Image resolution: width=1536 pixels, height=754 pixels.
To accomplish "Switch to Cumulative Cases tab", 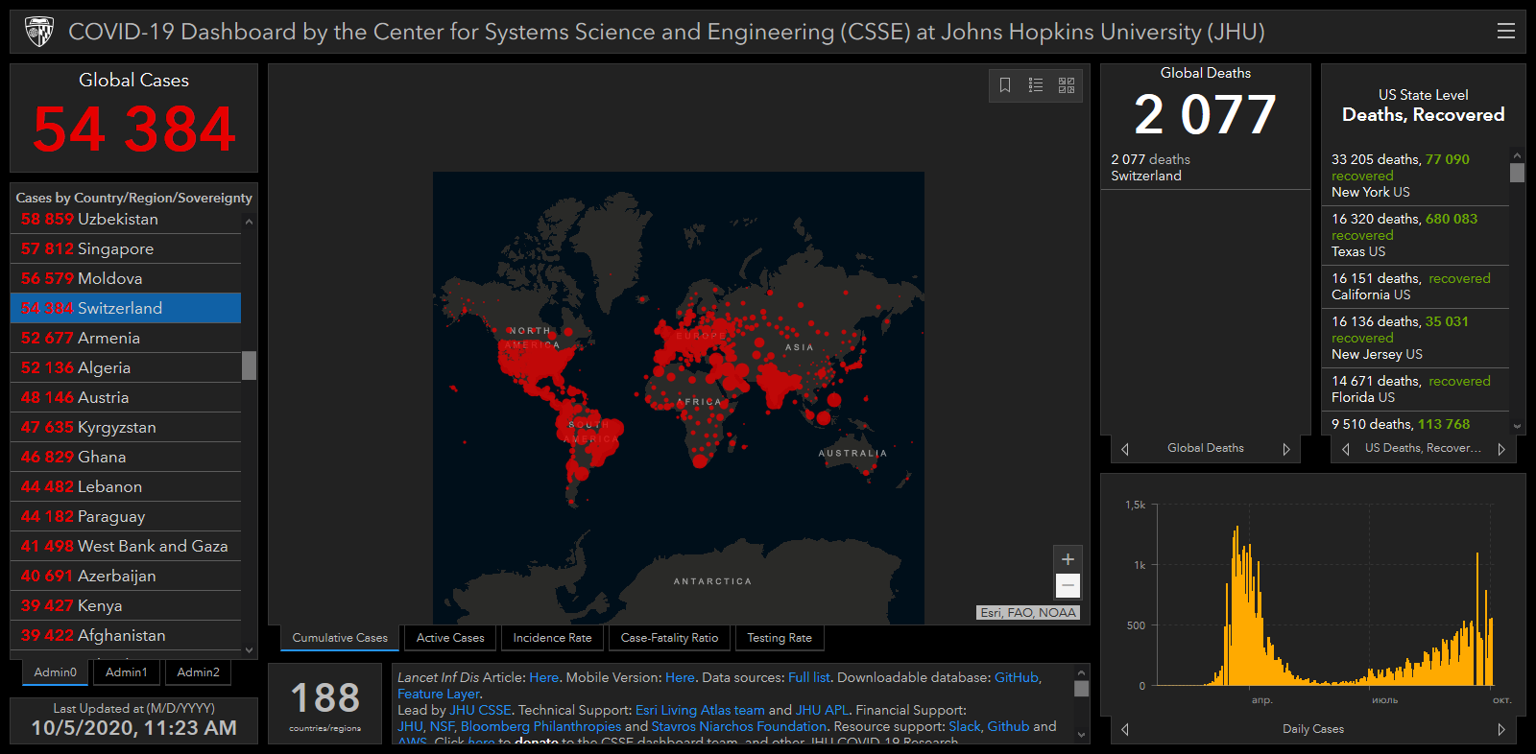I will point(340,638).
